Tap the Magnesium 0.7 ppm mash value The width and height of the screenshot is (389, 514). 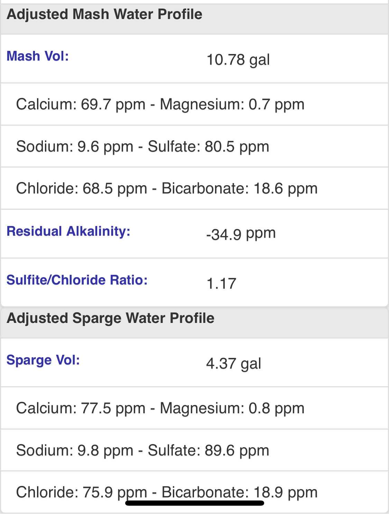pyautogui.click(x=232, y=104)
